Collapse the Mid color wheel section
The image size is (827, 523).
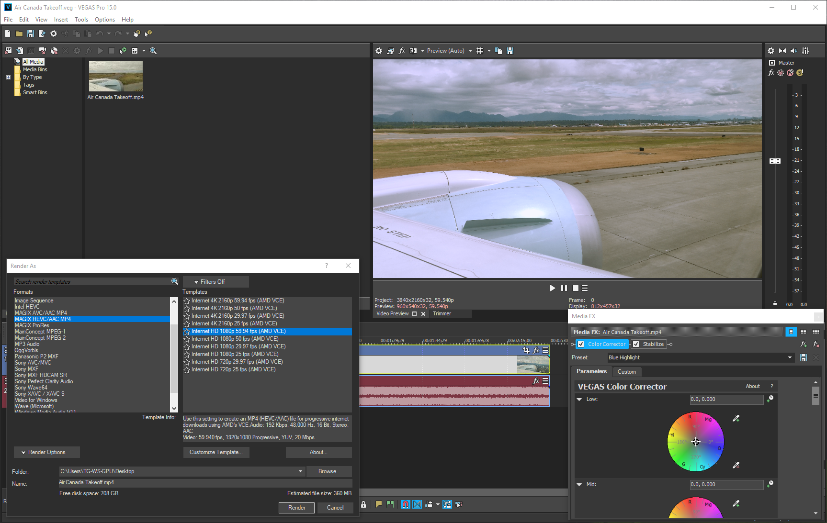[579, 484]
